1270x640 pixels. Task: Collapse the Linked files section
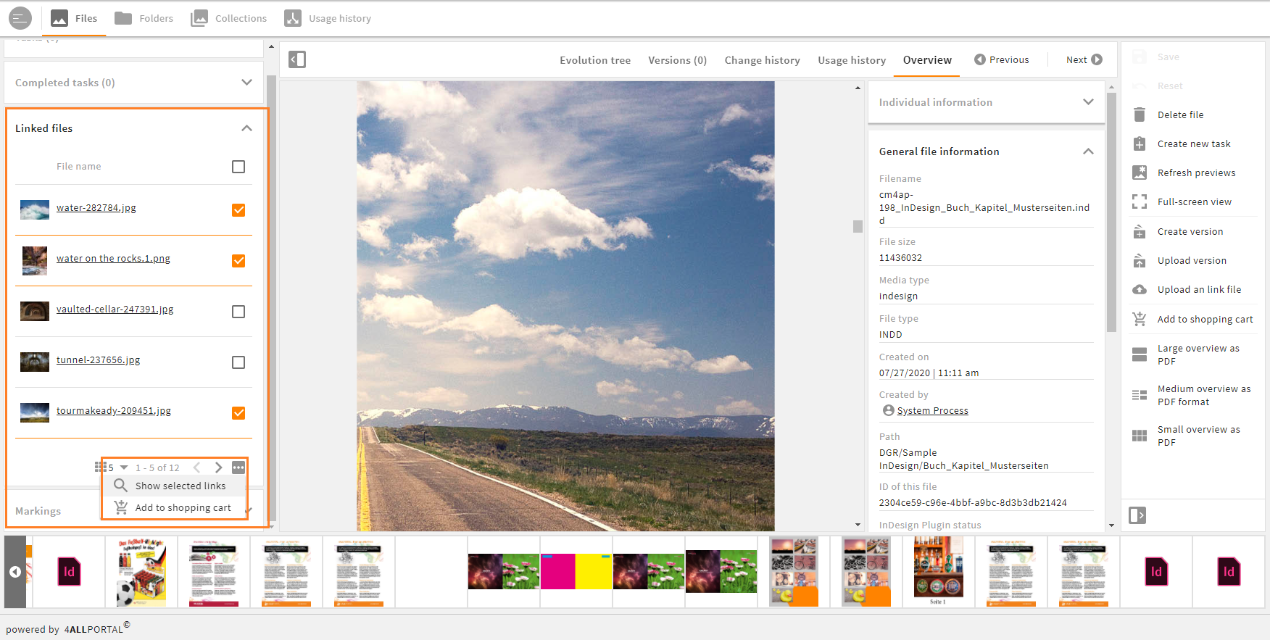tap(246, 128)
